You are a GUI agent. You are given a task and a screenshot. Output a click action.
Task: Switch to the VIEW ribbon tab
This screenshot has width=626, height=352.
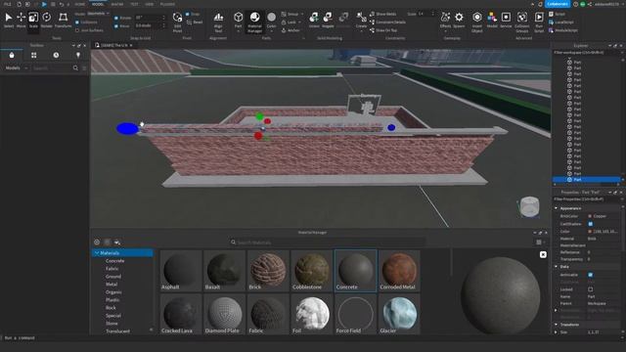coord(149,4)
